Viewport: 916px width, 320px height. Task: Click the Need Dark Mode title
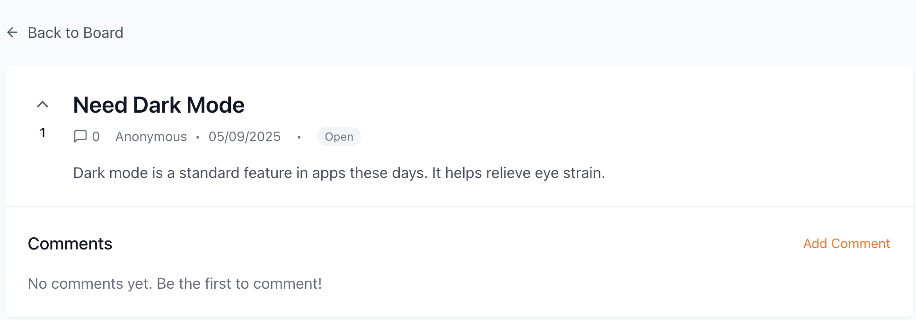(x=159, y=105)
